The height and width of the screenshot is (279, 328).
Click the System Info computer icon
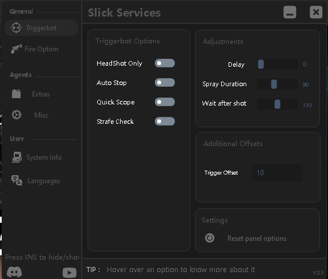tap(17, 157)
